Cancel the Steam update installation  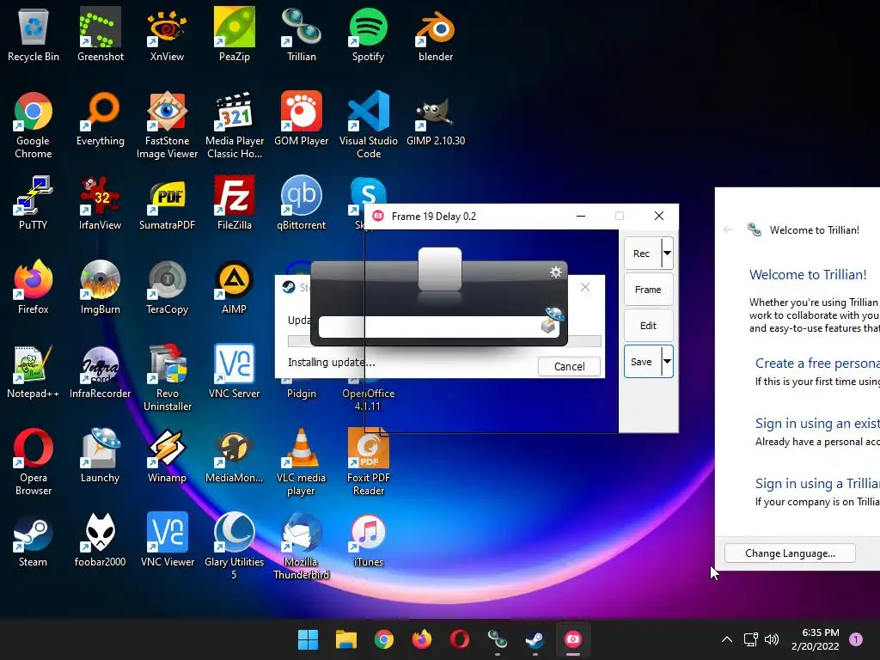pyautogui.click(x=569, y=366)
